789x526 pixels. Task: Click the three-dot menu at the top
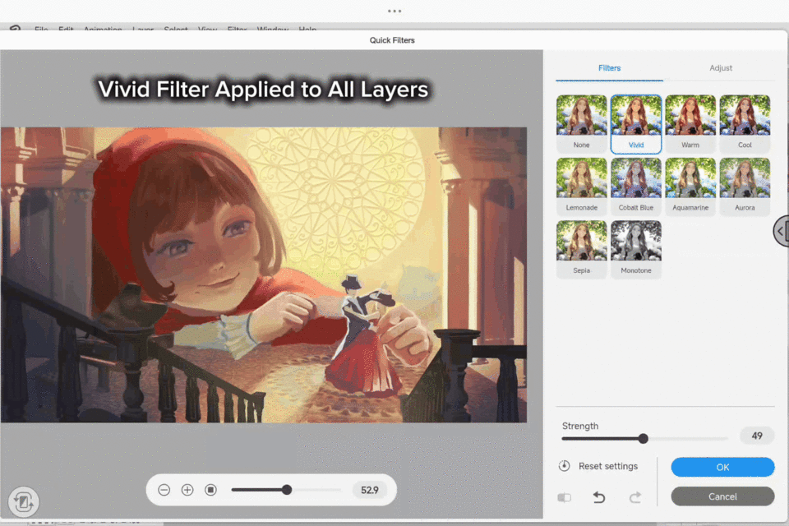(394, 11)
